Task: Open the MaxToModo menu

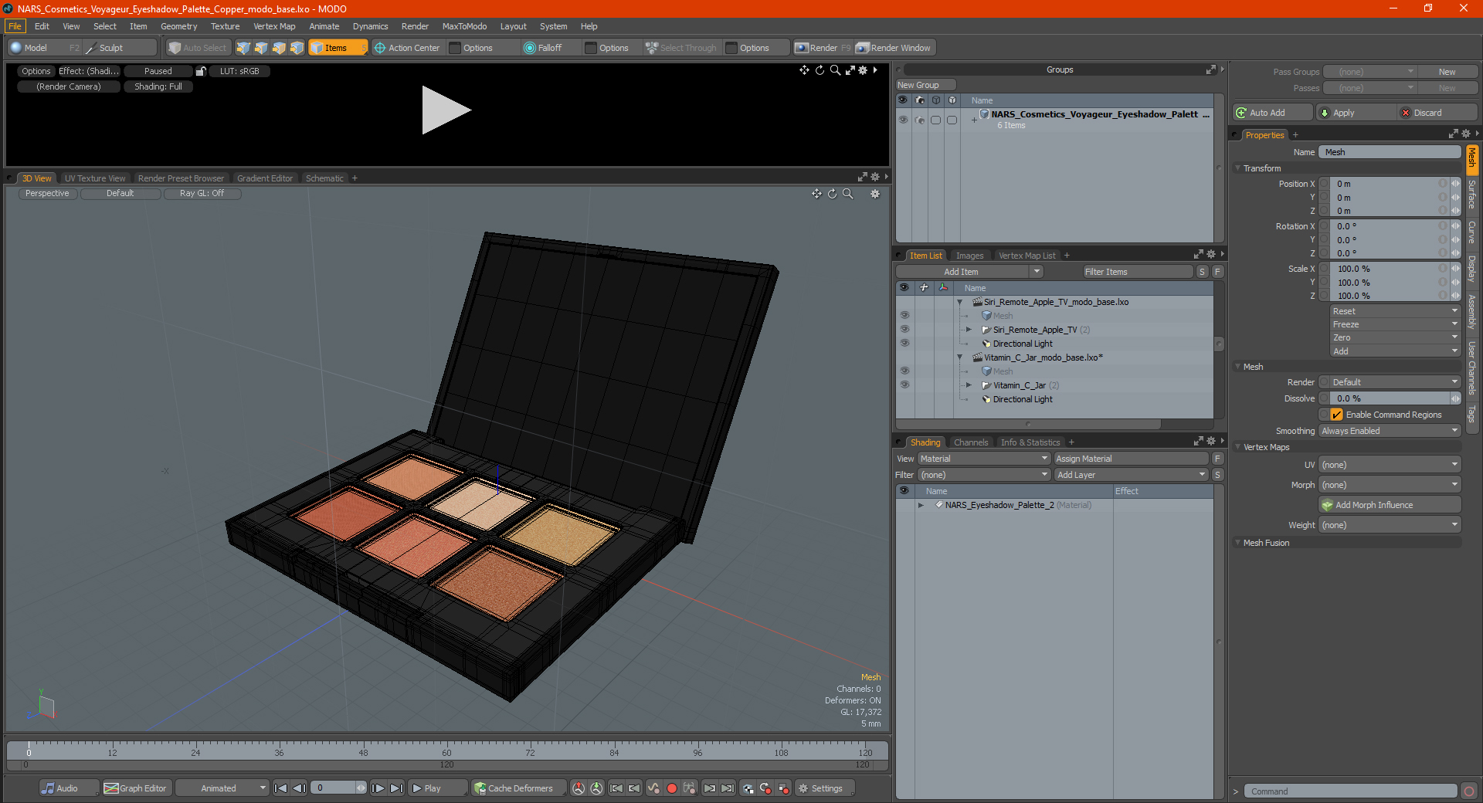Action: pos(464,26)
